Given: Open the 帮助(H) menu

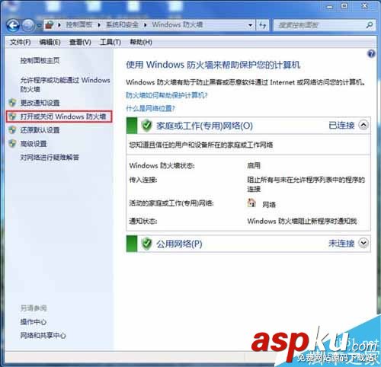Looking at the screenshot, I should 141,42.
